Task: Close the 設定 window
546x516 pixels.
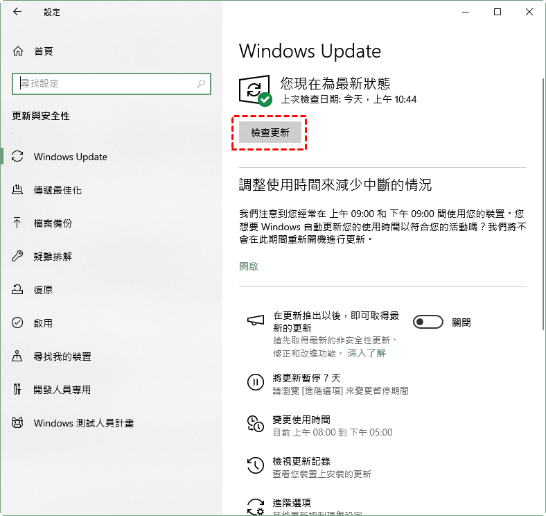Action: click(529, 12)
